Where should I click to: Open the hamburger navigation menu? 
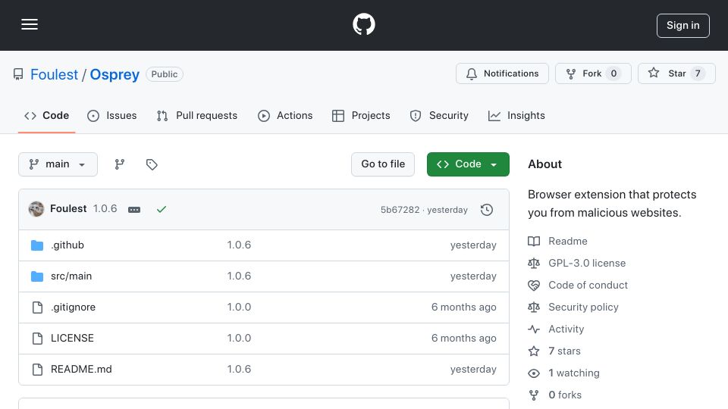point(30,24)
